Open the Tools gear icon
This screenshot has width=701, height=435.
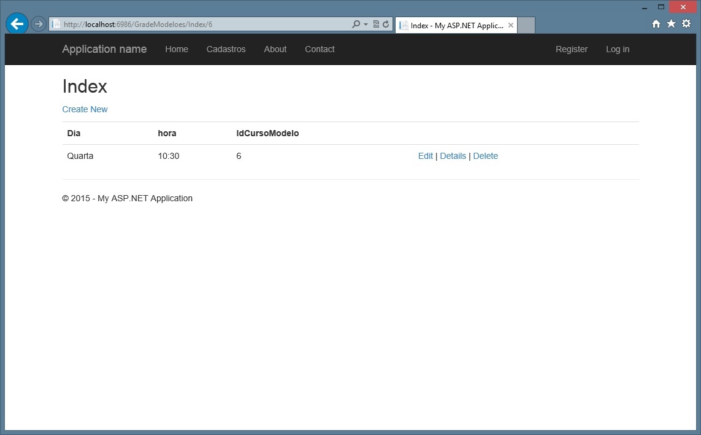[x=686, y=23]
